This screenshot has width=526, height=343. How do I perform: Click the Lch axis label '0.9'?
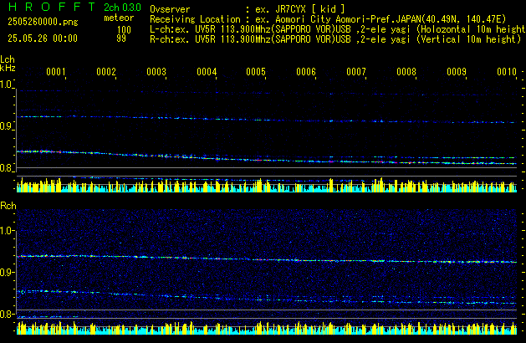(x=7, y=126)
